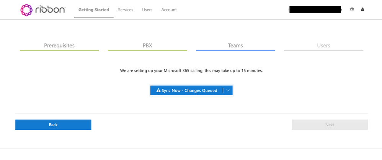Viewport: 382px width, 160px height.
Task: Open the help question mark icon
Action: [352, 10]
